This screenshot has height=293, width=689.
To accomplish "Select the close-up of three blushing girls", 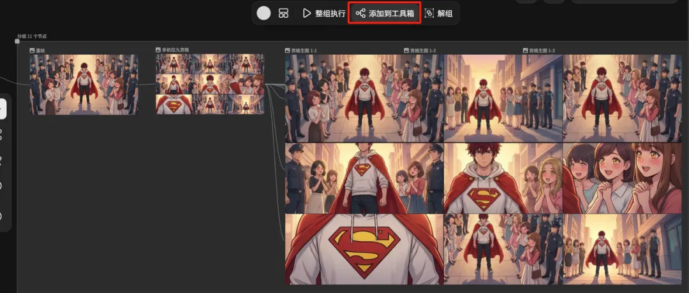I will [622, 178].
